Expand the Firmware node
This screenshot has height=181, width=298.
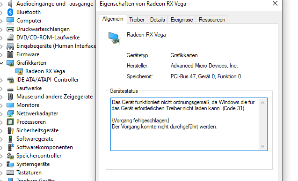[x=1, y=55]
